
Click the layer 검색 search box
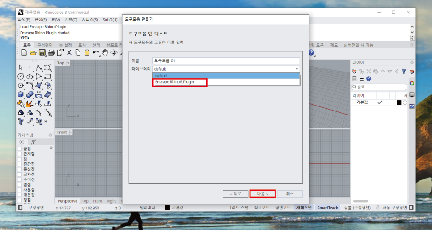pos(379,87)
